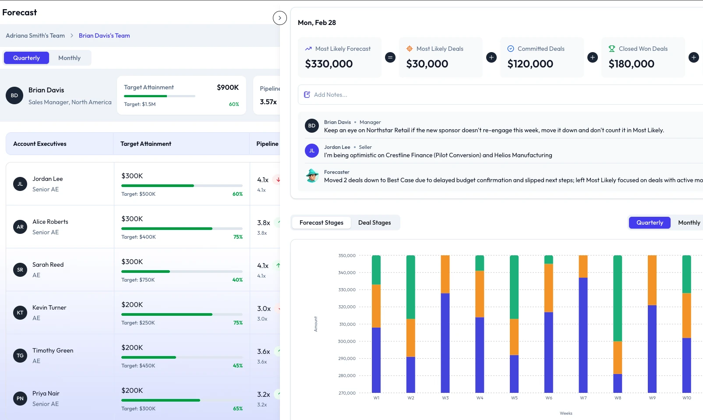Image resolution: width=703 pixels, height=420 pixels.
Task: Click the 75% label in Kevin Turner's row
Action: [x=238, y=323]
